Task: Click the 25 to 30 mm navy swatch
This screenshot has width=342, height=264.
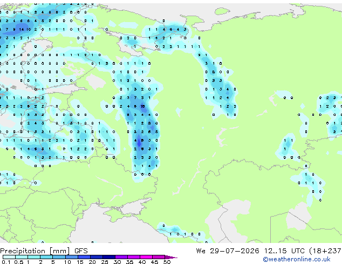Action: (109, 257)
